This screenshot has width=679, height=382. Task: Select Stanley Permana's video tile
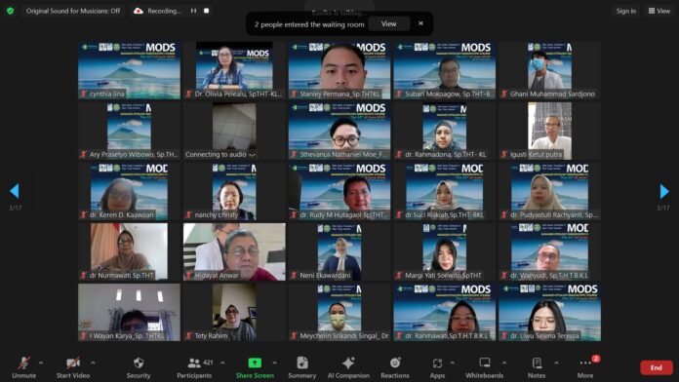coord(339,70)
